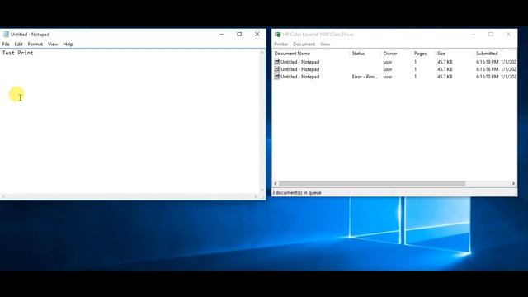Click the print queue horizontal scrollbar thumb
This screenshot has height=297, width=528.
[372, 183]
